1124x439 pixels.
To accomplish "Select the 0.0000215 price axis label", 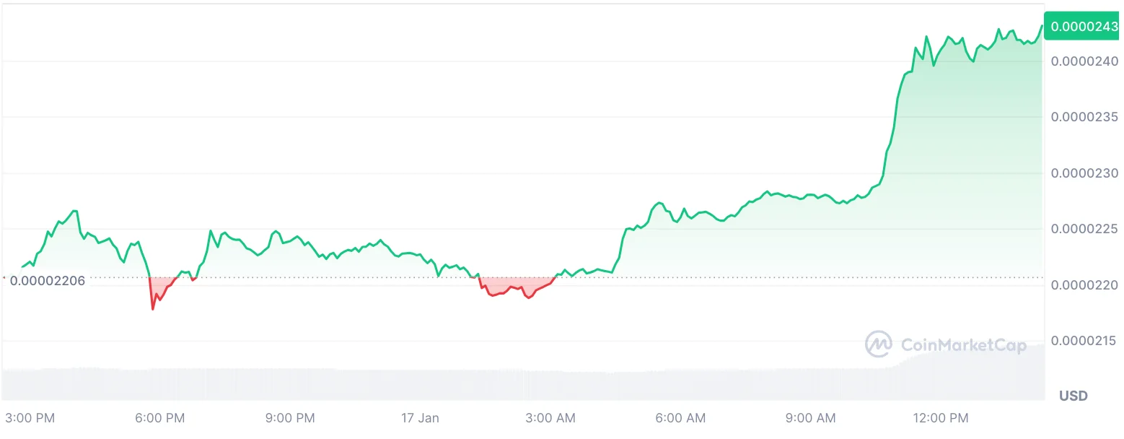I will (x=1084, y=341).
